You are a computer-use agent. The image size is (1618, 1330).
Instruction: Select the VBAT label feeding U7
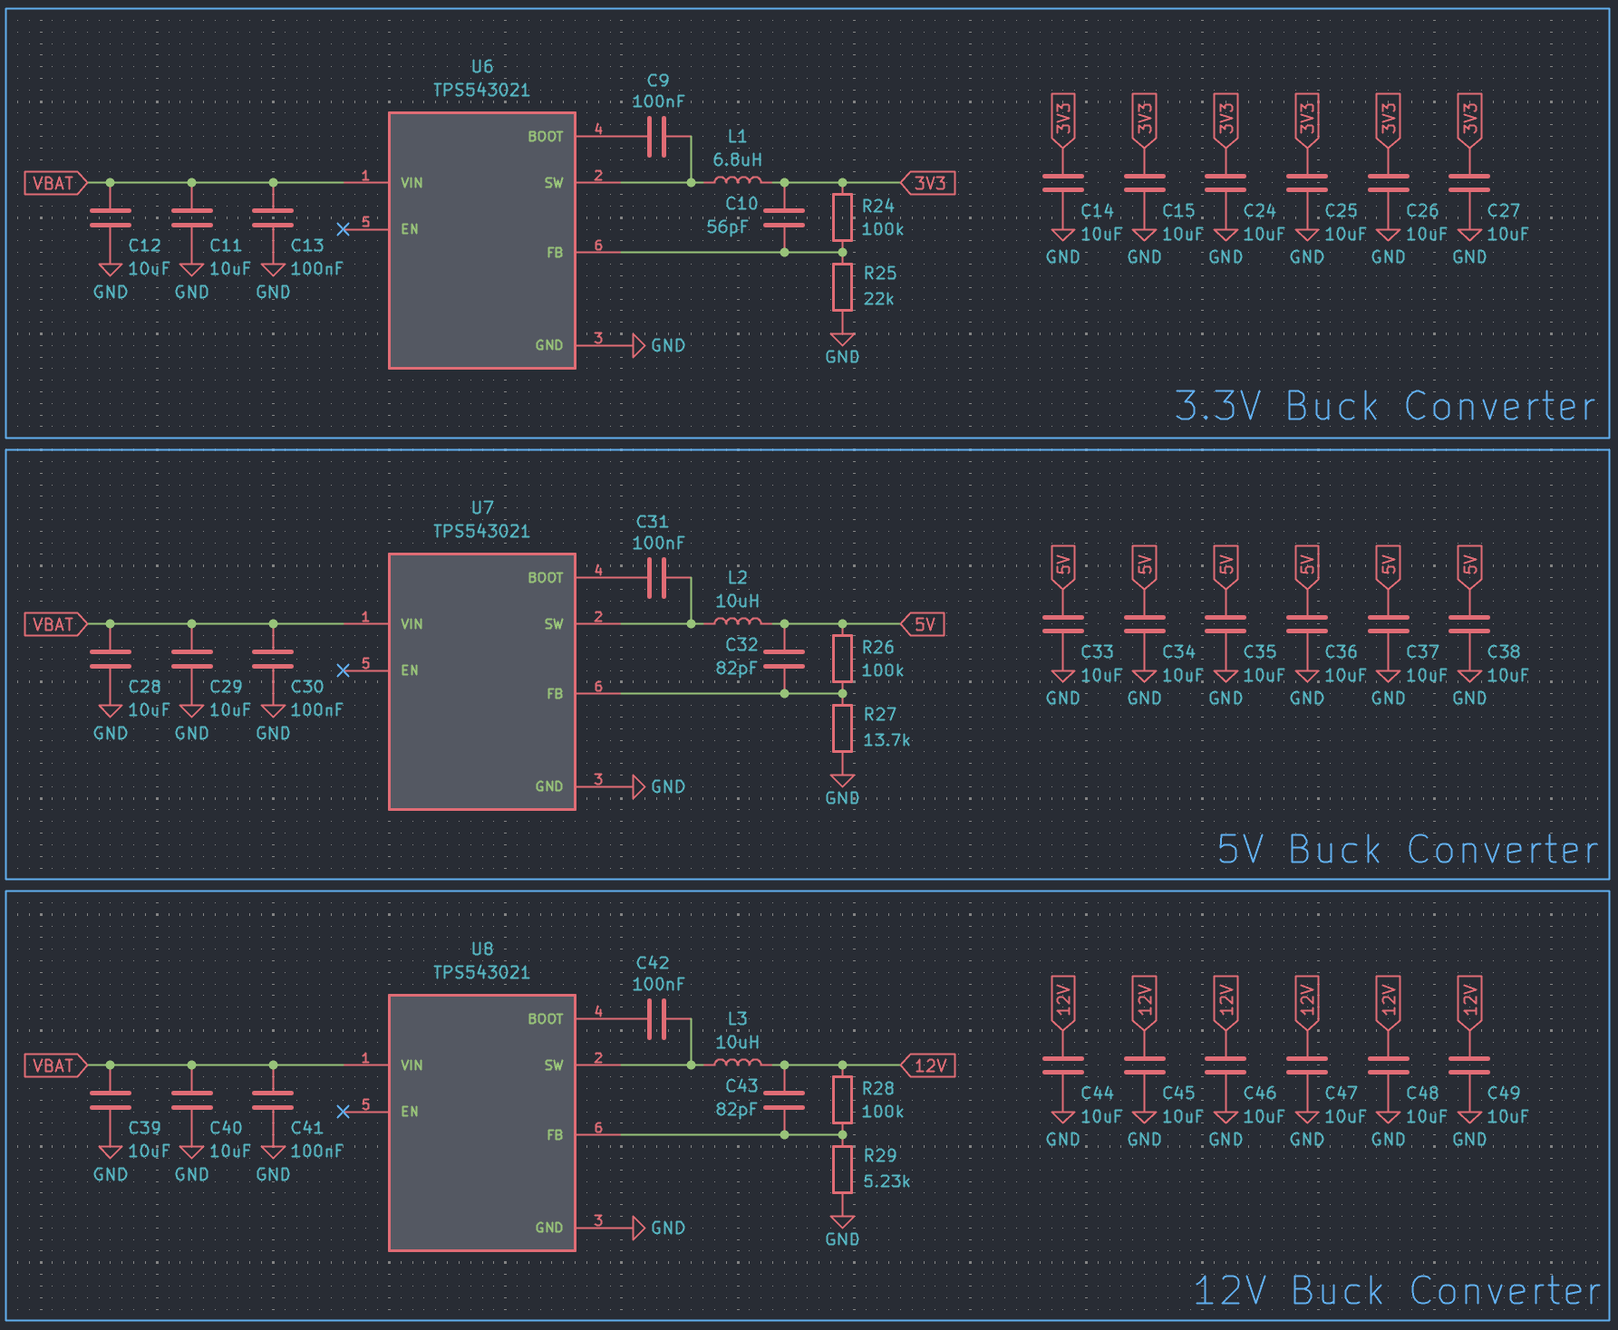pyautogui.click(x=55, y=624)
